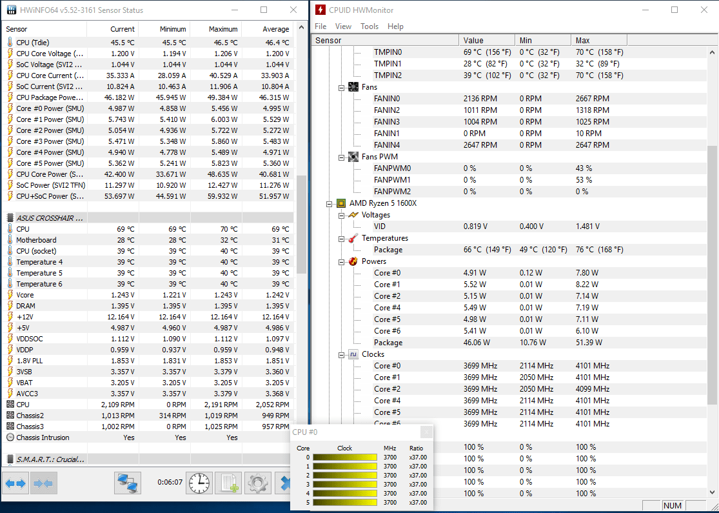
Task: Collapse the Temperatures node under Ryzen
Action: (341, 239)
